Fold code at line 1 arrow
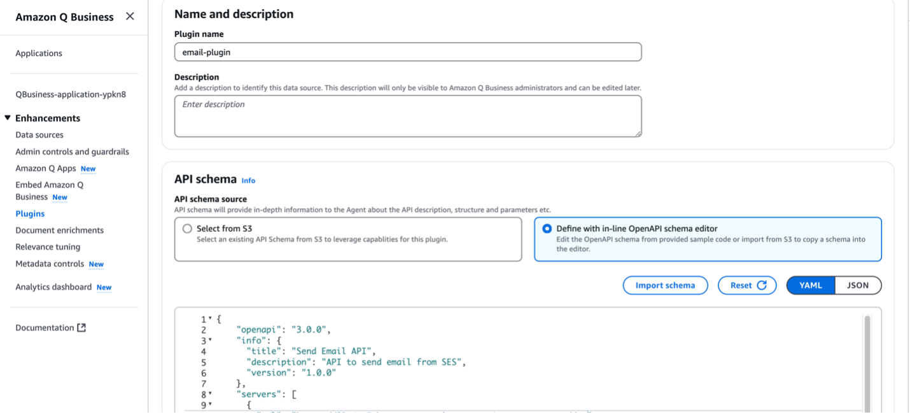Image resolution: width=910 pixels, height=414 pixels. click(x=211, y=318)
